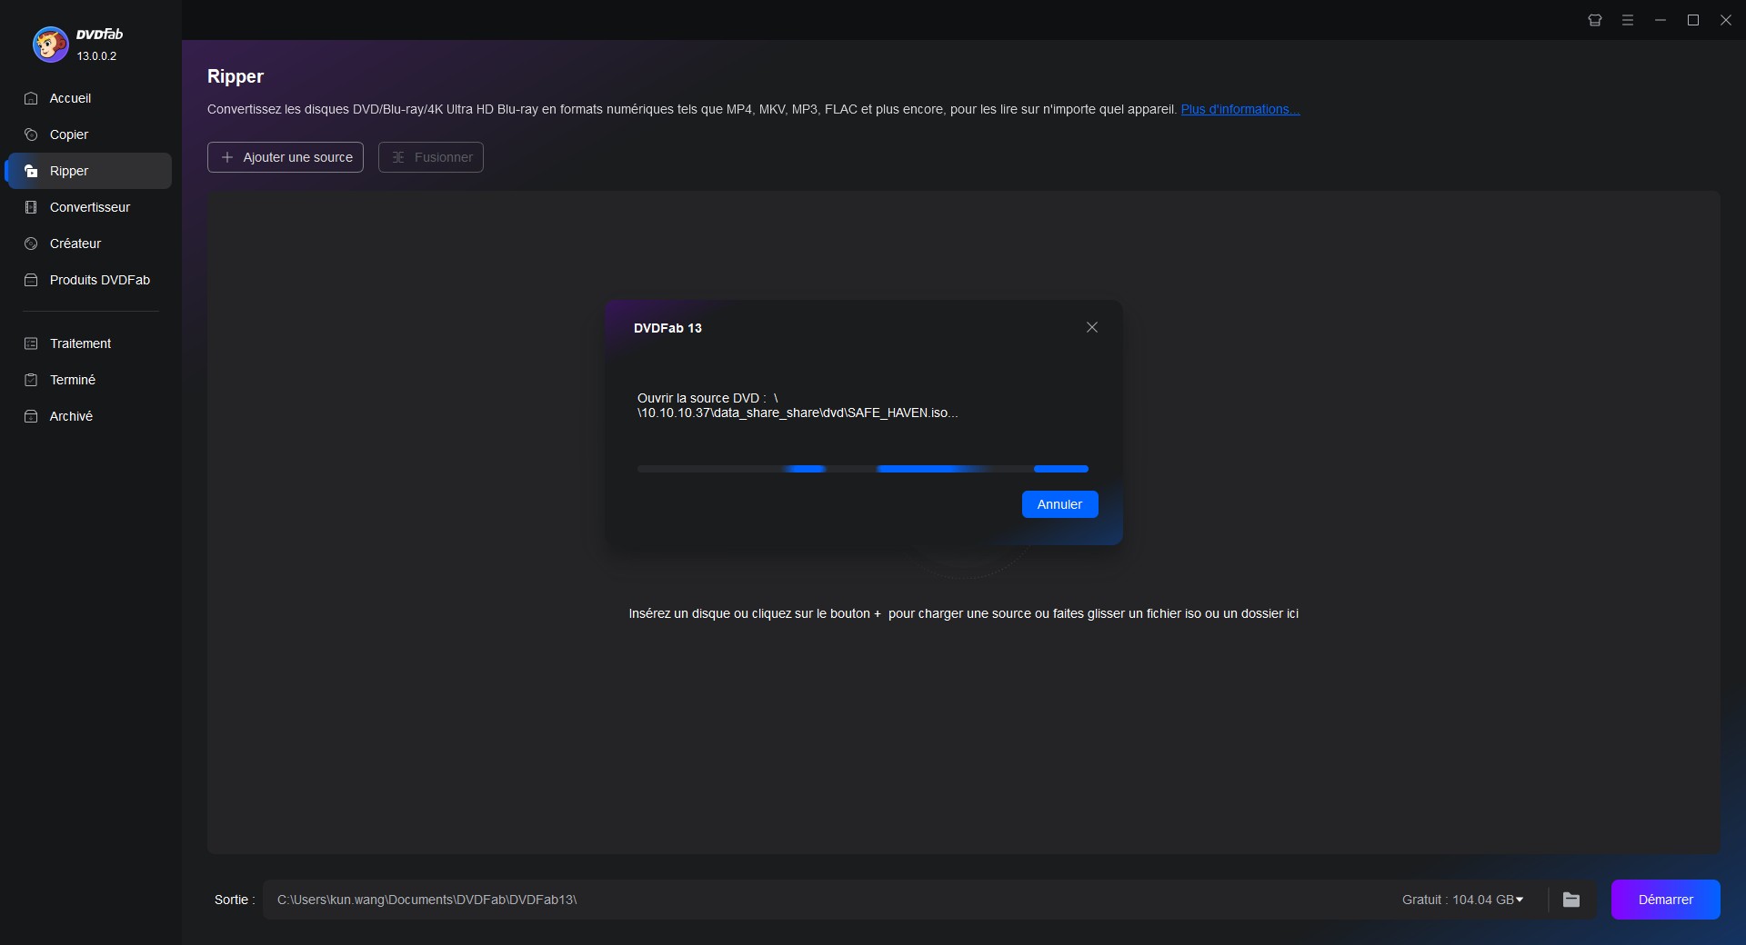Click the Ajouter une source button

286,157
